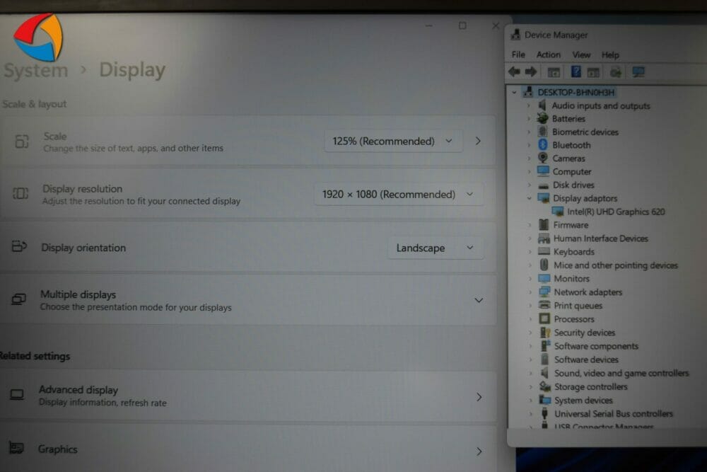Toggle the console tree toolbar icon

tap(554, 72)
